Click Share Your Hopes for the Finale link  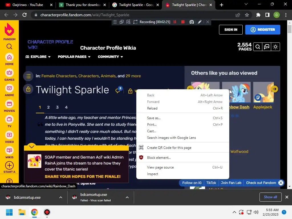[x=82, y=177]
